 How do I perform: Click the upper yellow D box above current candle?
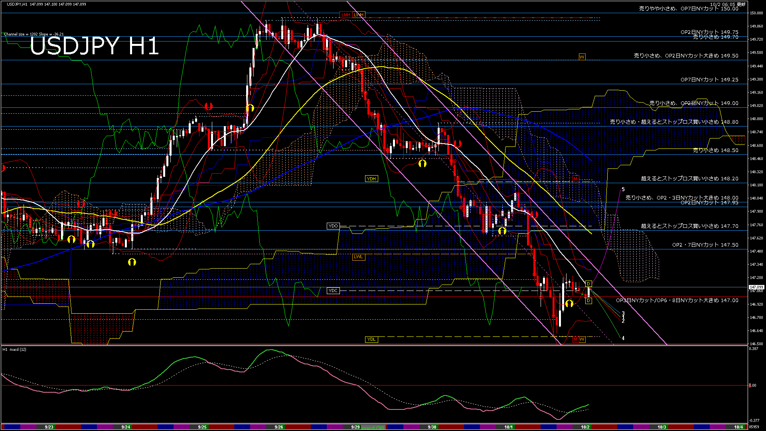tap(588, 284)
